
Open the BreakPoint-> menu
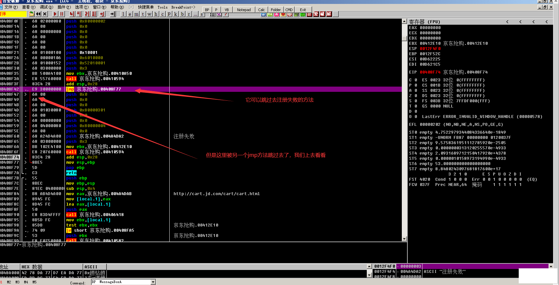click(x=183, y=7)
